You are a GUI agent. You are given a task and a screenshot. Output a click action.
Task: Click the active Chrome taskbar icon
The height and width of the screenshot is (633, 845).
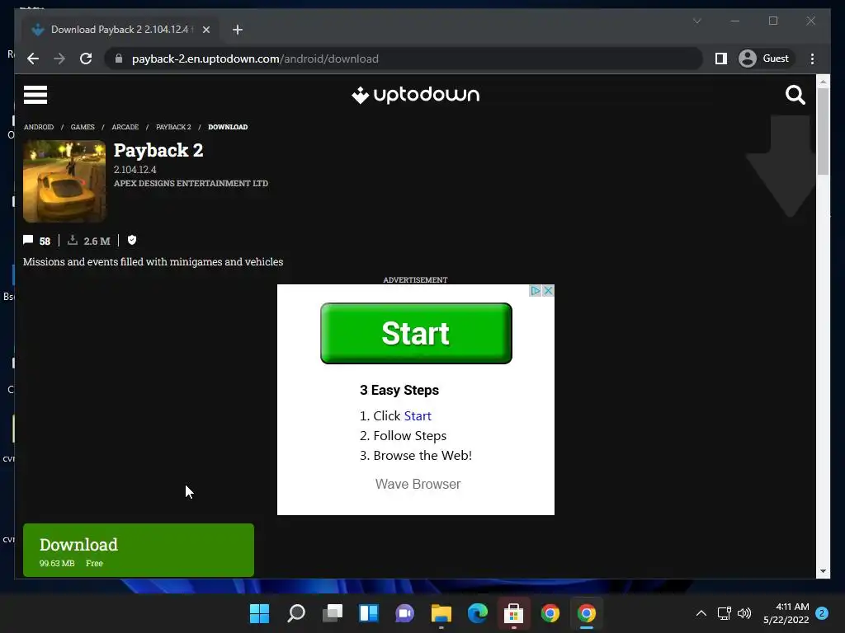click(587, 613)
